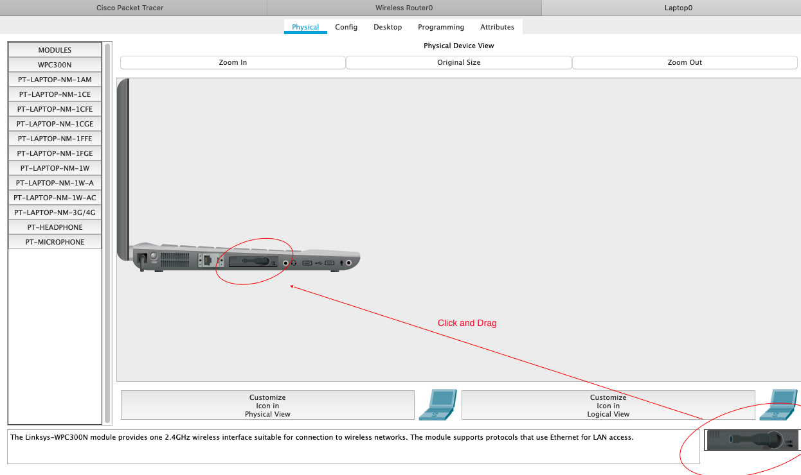Viewport: 801px width, 475px height.
Task: Click the Zoom In button
Action: [233, 62]
